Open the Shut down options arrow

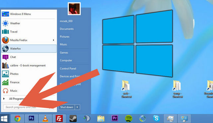[77, 107]
